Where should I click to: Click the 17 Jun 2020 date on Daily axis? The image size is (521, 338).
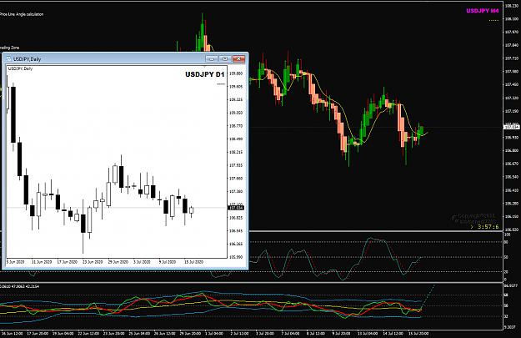coord(68,262)
